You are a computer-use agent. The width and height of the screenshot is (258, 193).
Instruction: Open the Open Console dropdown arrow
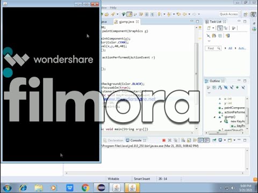pos(234,140)
